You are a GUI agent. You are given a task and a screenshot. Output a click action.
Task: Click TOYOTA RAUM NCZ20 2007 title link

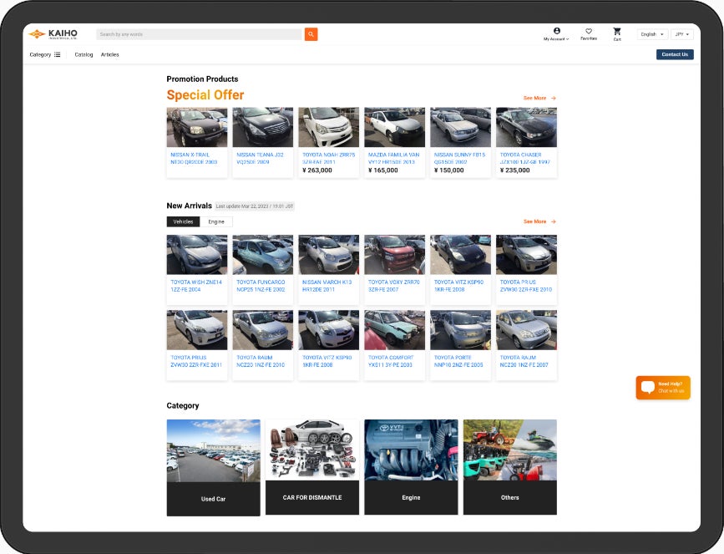point(524,361)
